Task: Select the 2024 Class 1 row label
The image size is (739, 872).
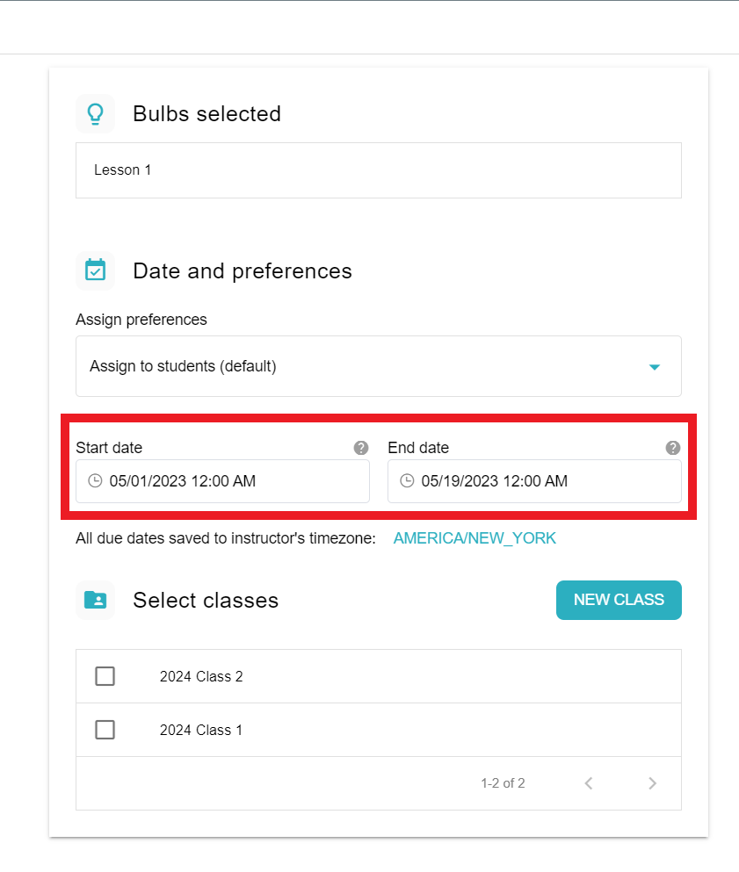Action: (201, 731)
